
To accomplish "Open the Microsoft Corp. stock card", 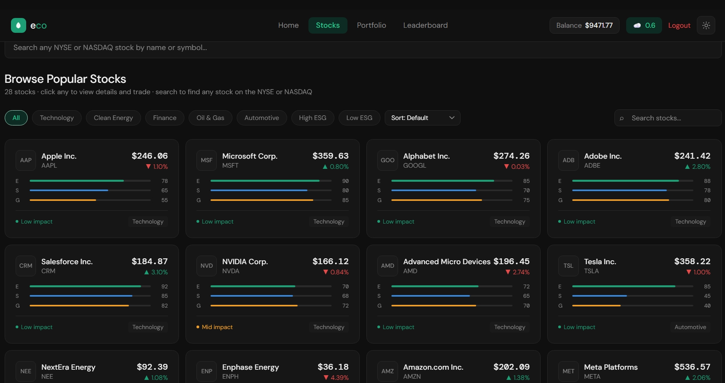I will coord(273,188).
